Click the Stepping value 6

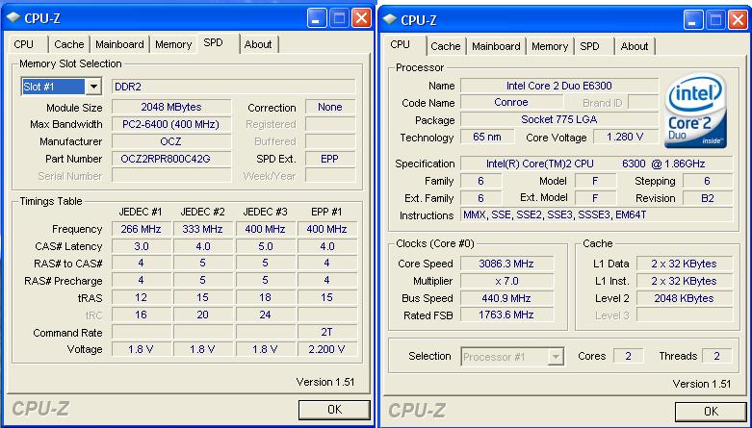[708, 181]
